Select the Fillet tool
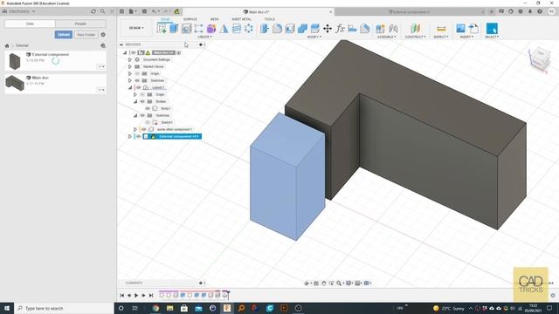Screen dimensions: 559x314 point(277,29)
